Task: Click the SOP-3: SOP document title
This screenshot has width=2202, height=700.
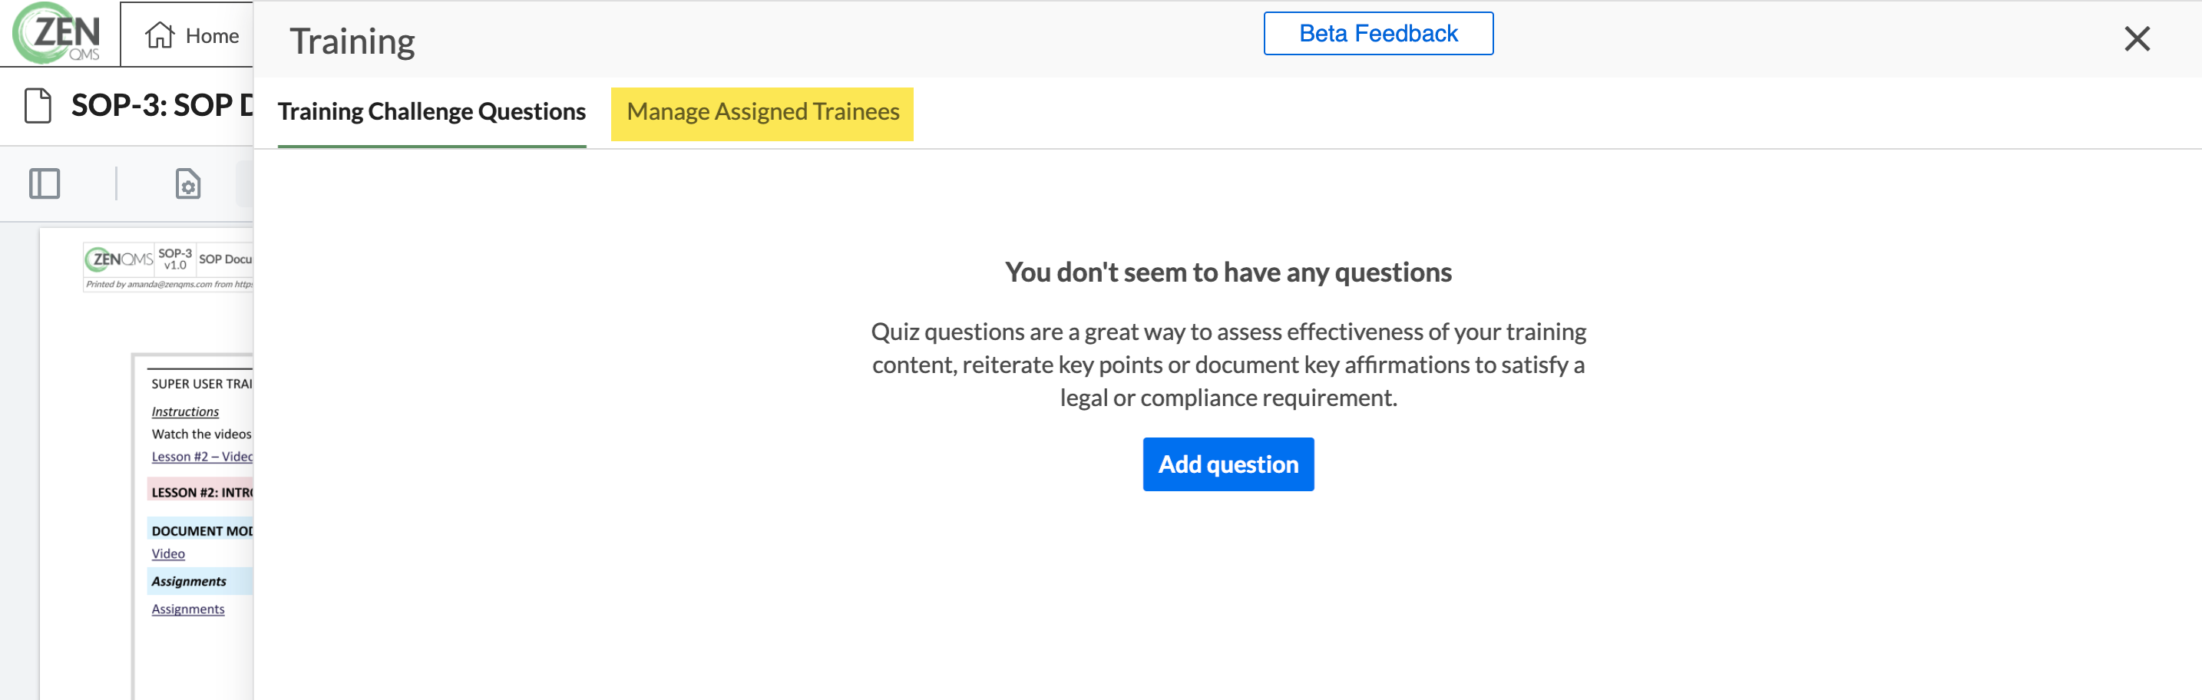Action: pos(163,106)
